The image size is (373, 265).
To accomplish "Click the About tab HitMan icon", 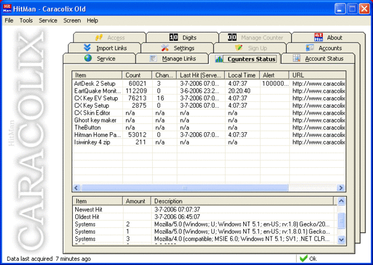I will click(x=318, y=37).
